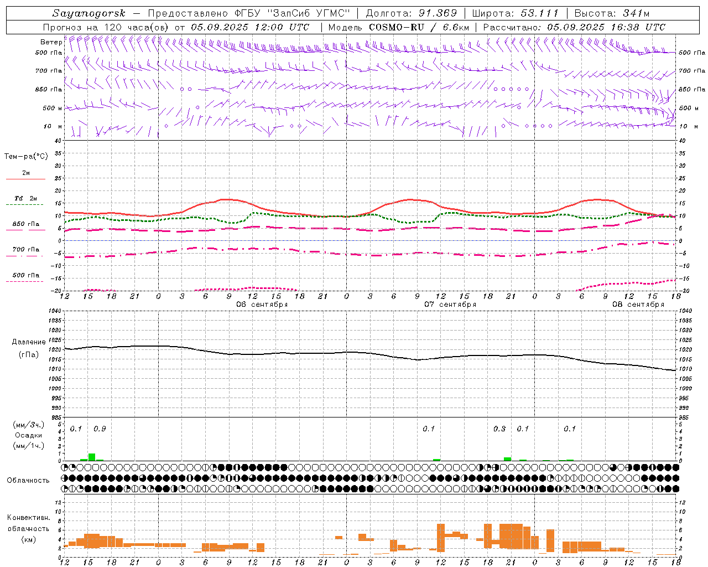Click the 'Долгота: 91.369' header field
Viewport: 708px width, 567px height.
412,13
